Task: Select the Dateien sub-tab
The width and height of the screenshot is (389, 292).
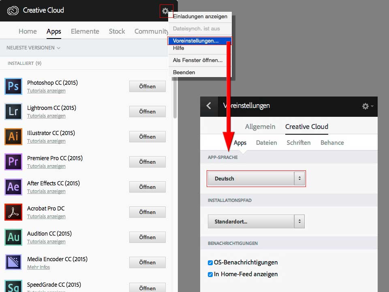Action: (267, 142)
